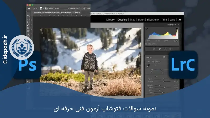Screen dimensions: 210x118
Task: Select the Eyedropper tool in Photoshop toolbar
Action: 28,35
